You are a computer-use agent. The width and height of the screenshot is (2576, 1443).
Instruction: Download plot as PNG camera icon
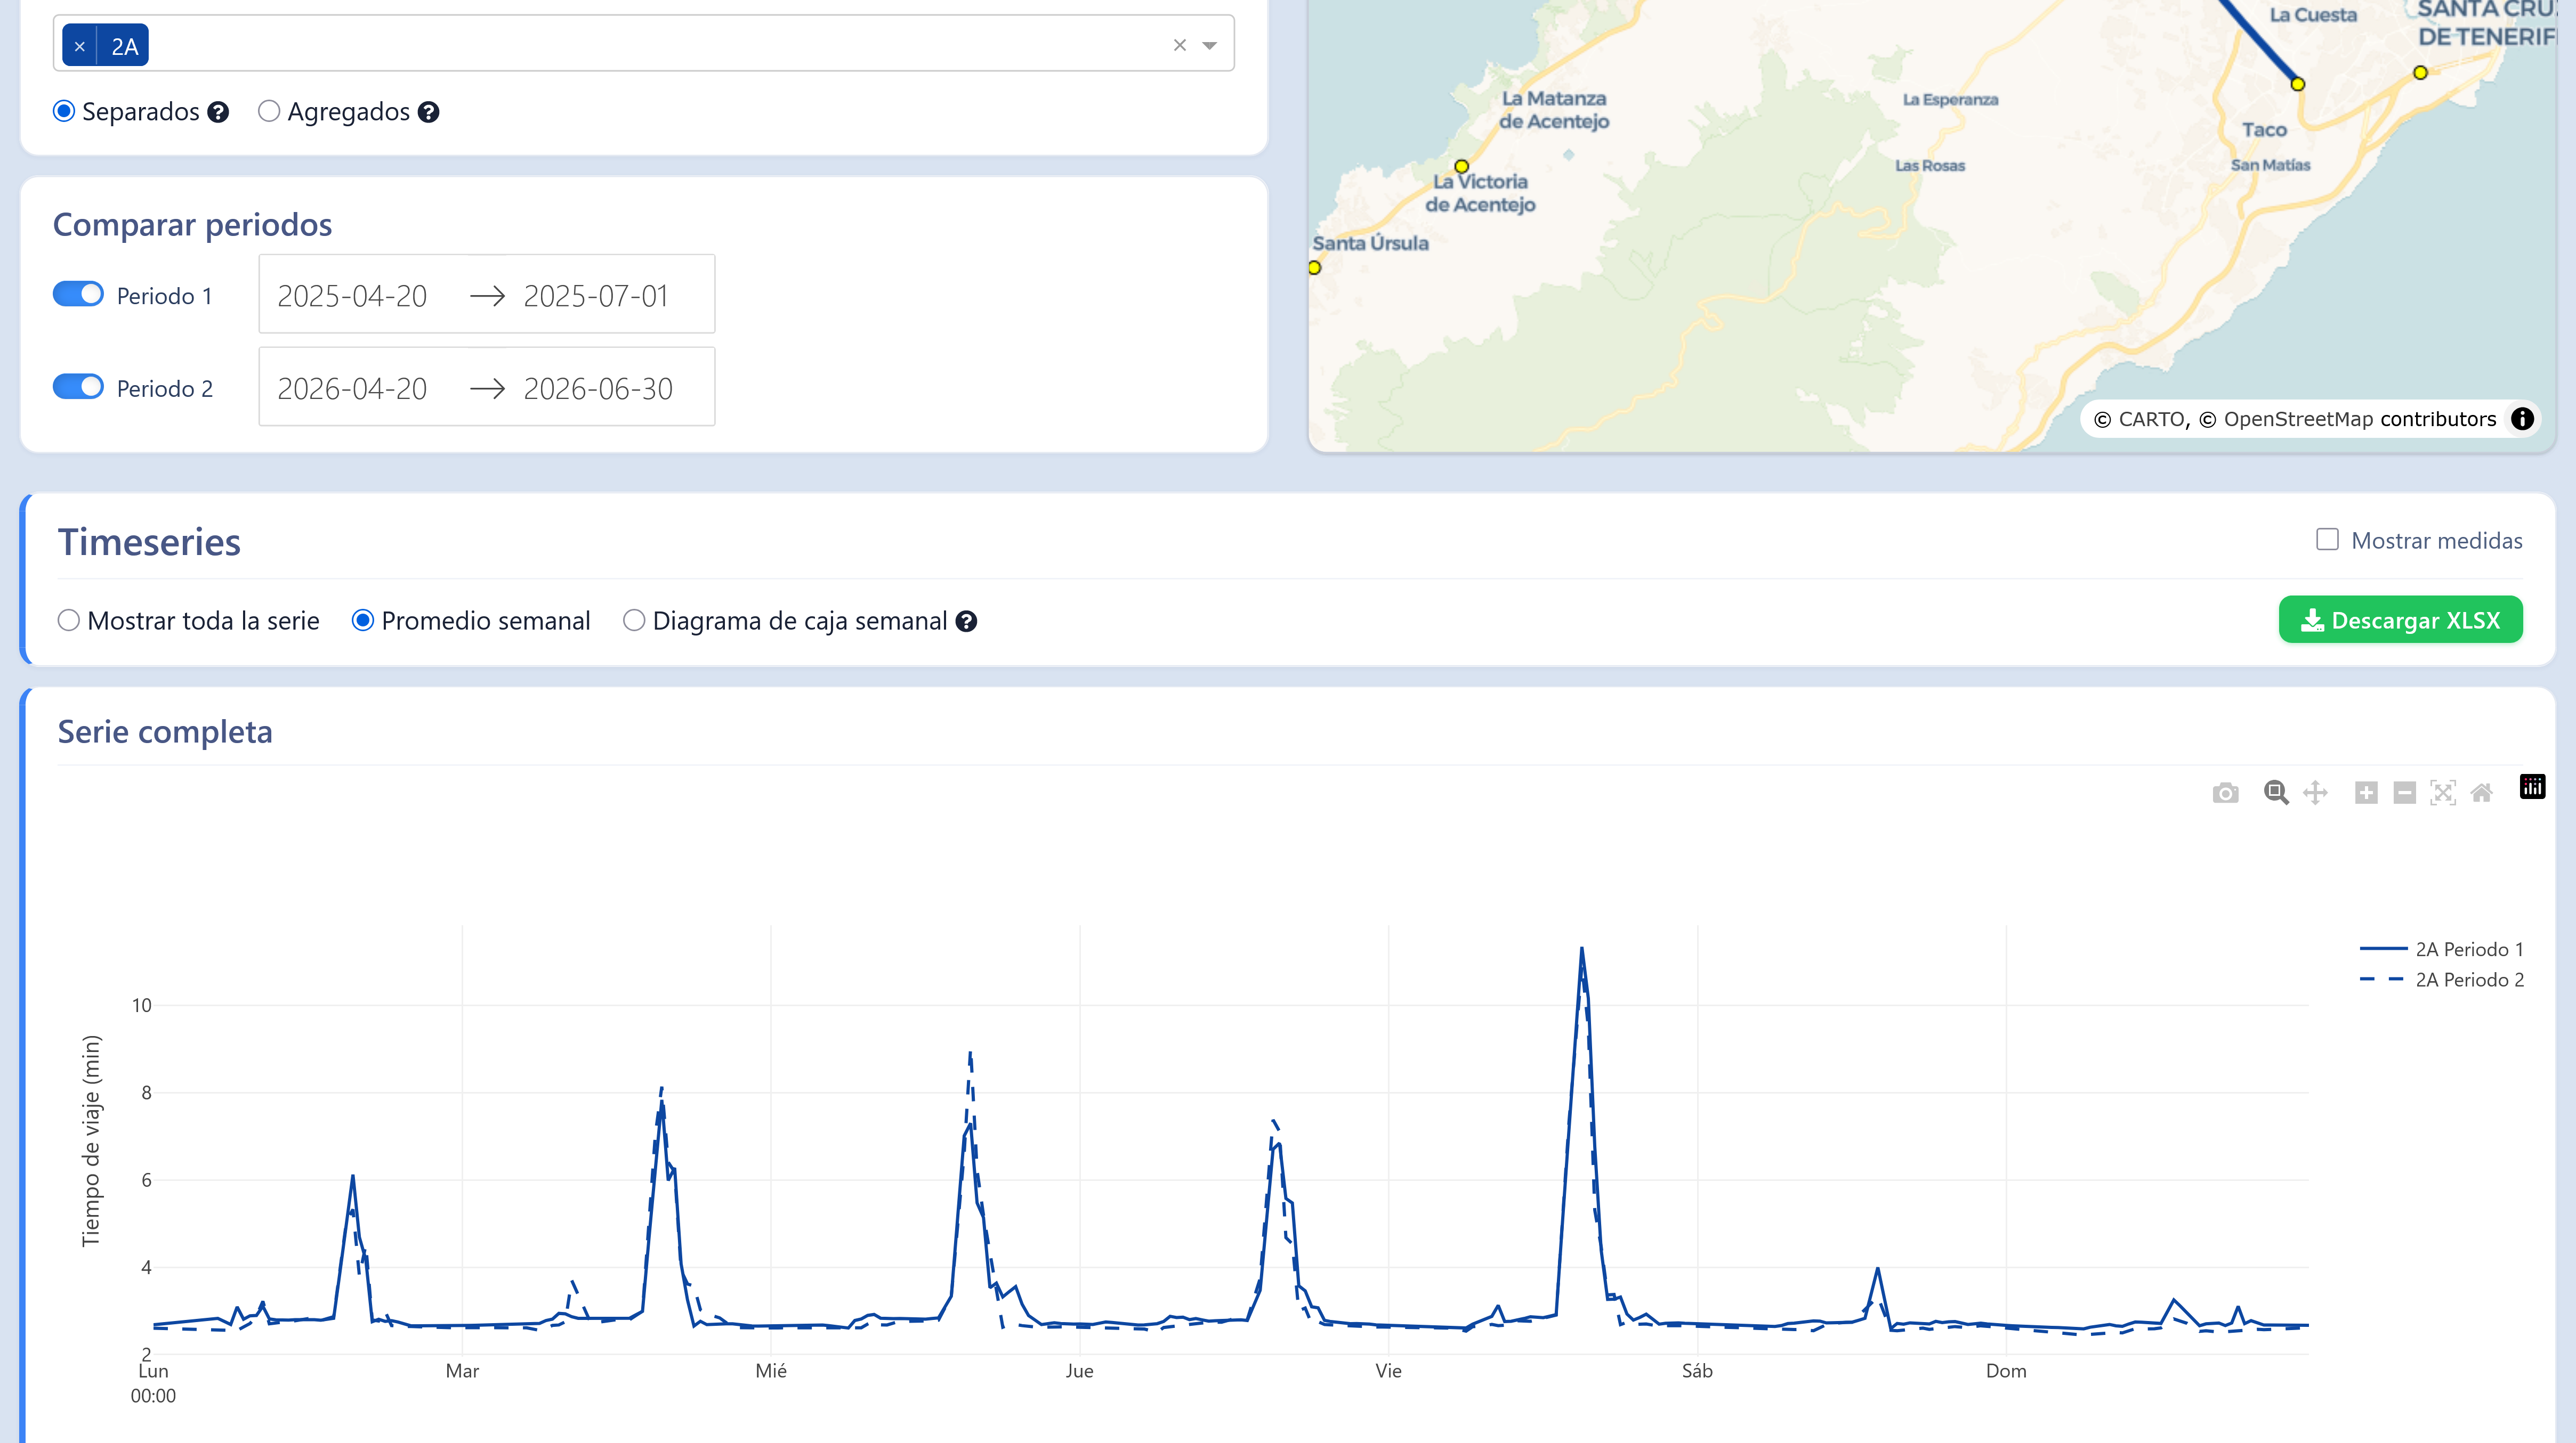[x=2225, y=794]
